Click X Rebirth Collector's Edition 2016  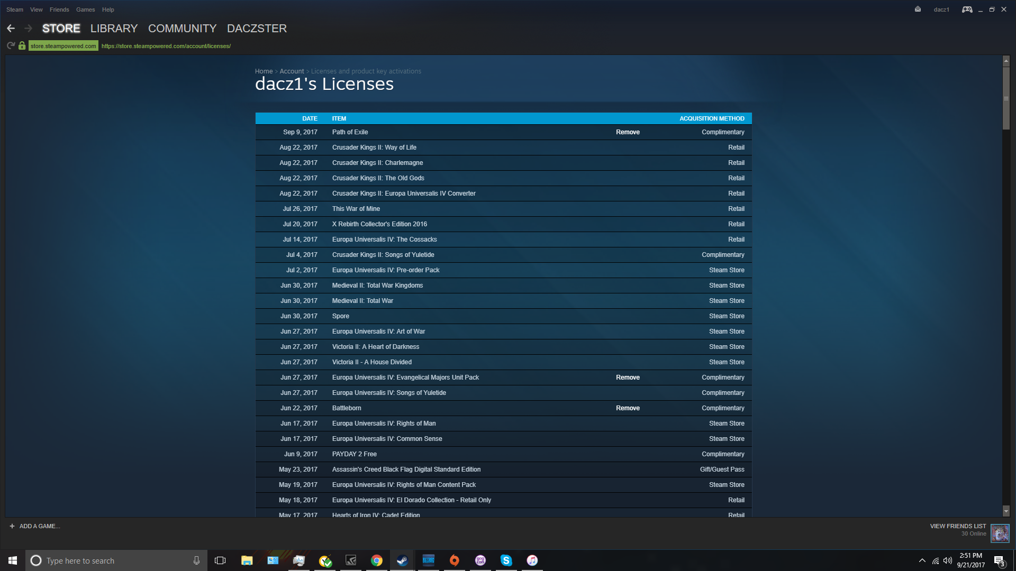[379, 224]
